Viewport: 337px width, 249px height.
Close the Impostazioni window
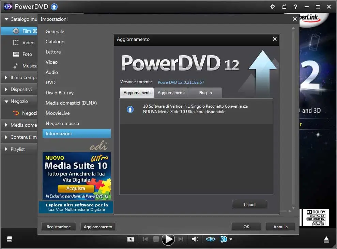pos(295,19)
